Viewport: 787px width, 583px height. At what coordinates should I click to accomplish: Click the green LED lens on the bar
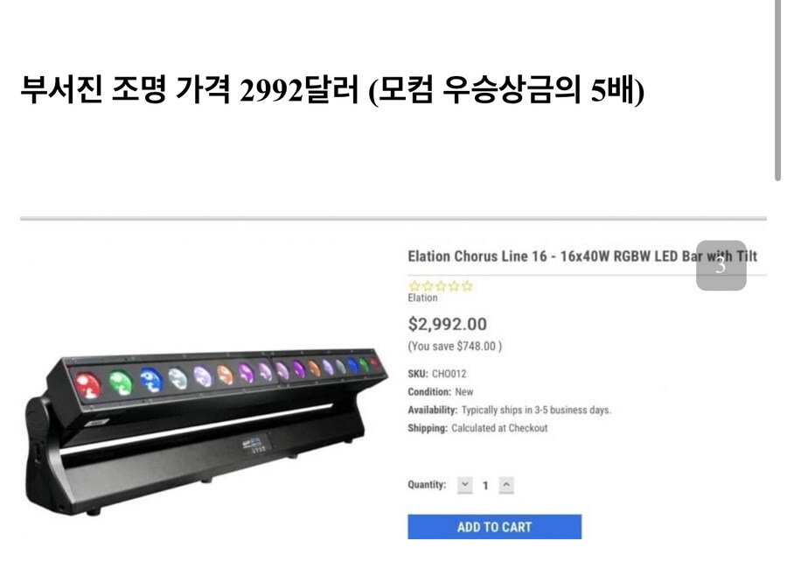point(121,383)
